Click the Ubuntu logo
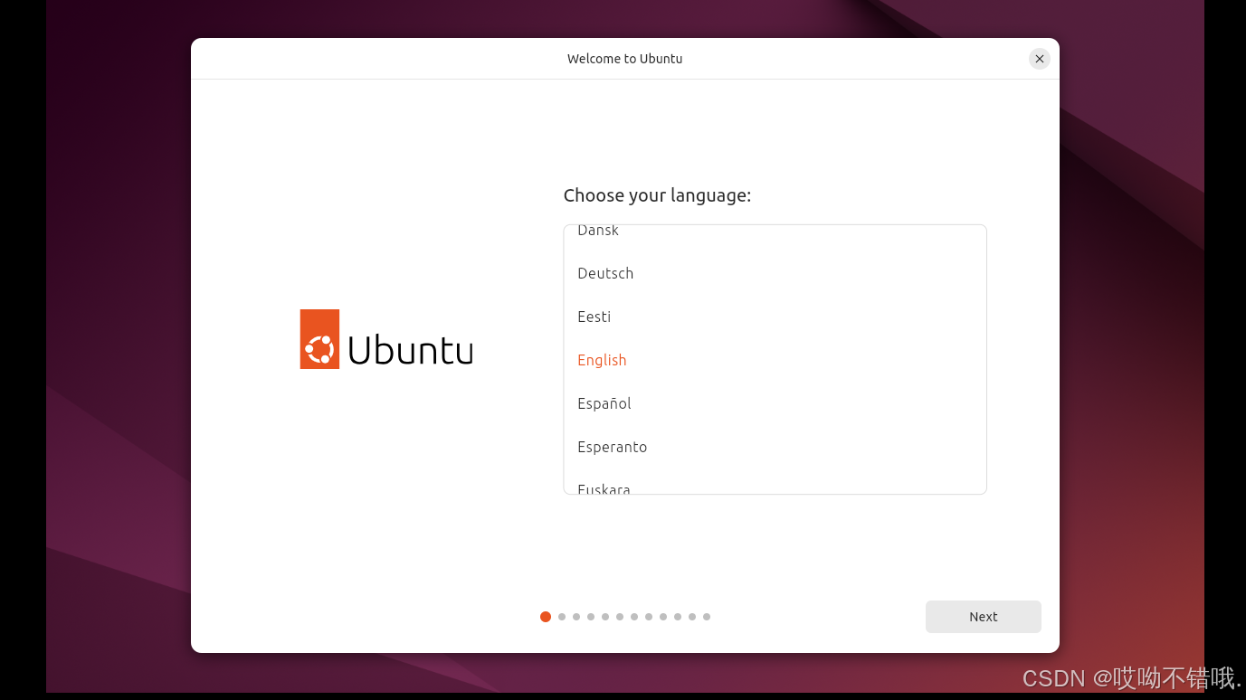The image size is (1246, 700). click(386, 339)
